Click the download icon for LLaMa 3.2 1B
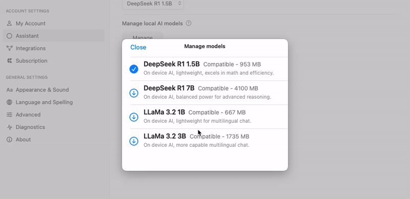 [x=134, y=117]
